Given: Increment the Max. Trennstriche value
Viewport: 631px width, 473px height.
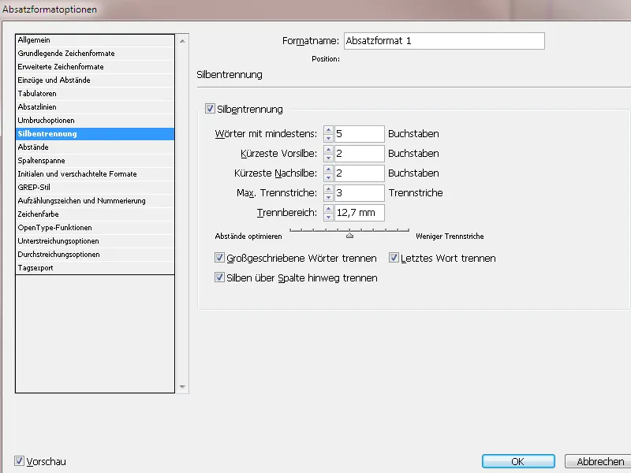Looking at the screenshot, I should point(328,190).
